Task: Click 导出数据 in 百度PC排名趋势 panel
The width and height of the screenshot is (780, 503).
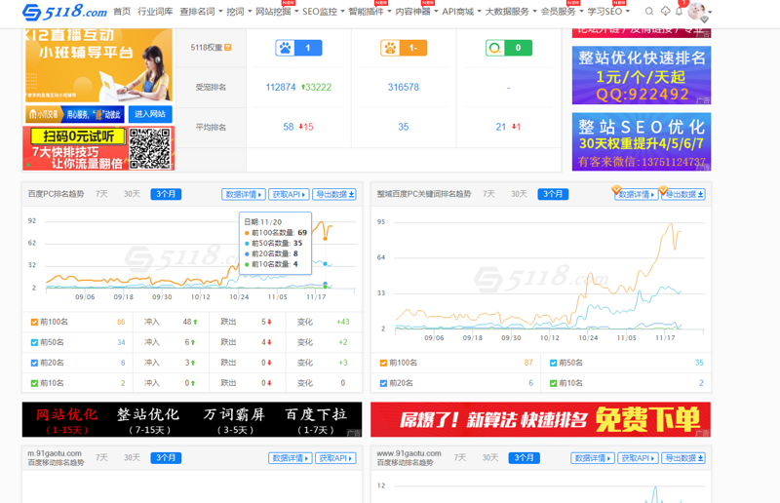Action: (x=334, y=194)
